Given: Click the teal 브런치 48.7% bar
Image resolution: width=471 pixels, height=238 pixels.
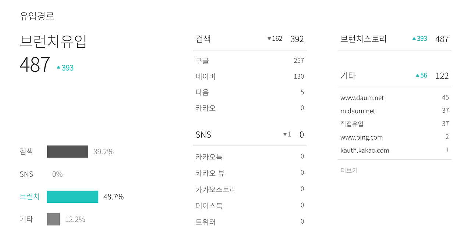Looking at the screenshot, I should click(x=72, y=196).
